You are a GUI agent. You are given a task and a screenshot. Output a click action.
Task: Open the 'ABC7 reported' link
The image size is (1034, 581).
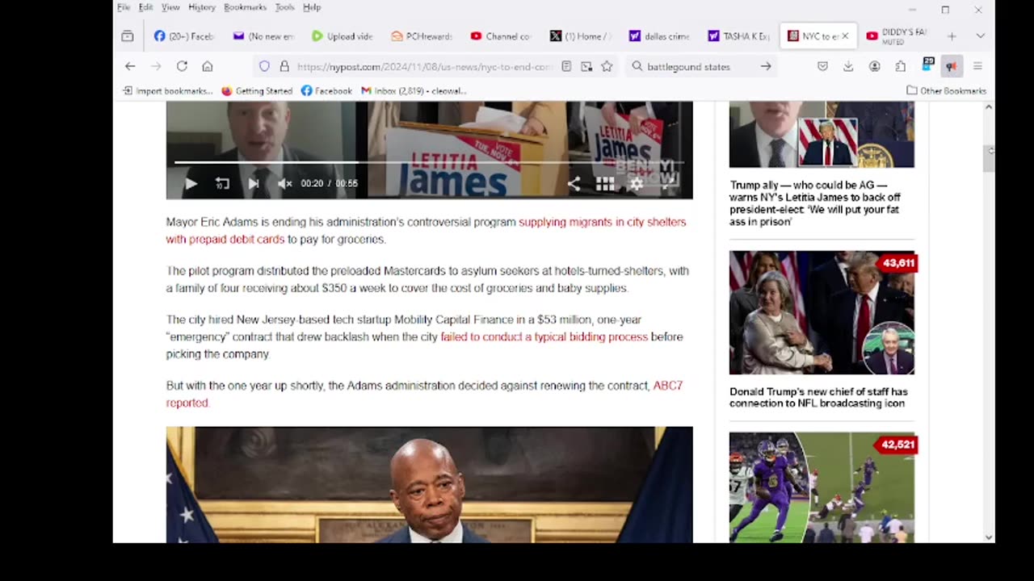tap(667, 386)
